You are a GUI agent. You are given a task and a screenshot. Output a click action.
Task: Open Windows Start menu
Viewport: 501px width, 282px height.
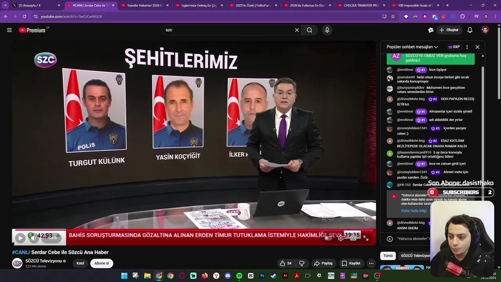124,276
